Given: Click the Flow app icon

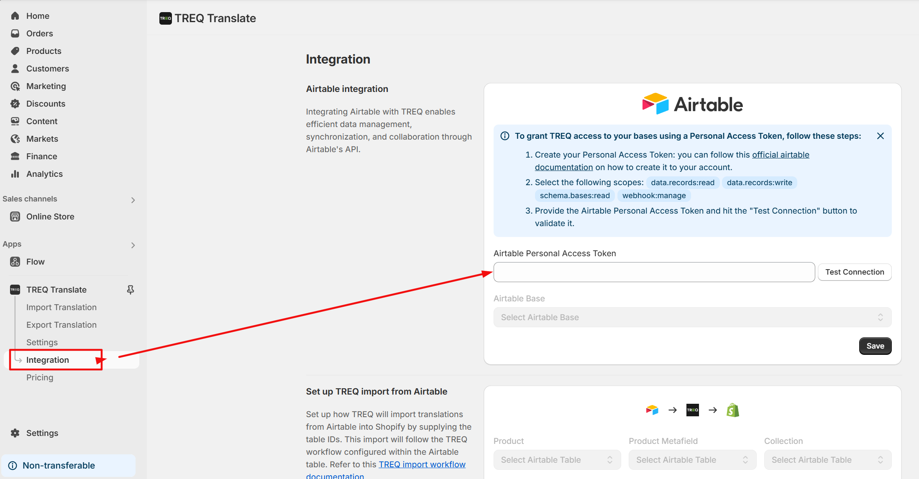Looking at the screenshot, I should 15,262.
